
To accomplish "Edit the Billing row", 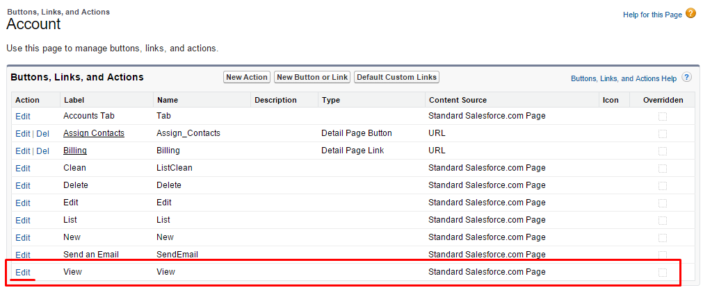I will tap(22, 151).
